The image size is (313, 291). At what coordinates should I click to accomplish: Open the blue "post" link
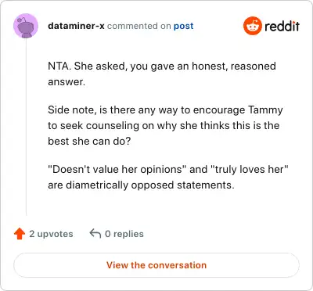pyautogui.click(x=184, y=26)
